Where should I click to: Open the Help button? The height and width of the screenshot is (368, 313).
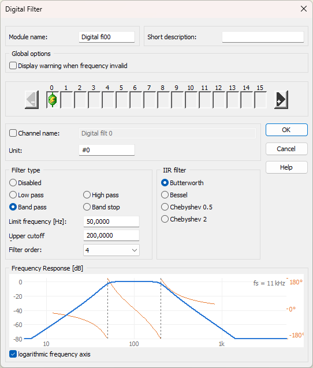286,167
